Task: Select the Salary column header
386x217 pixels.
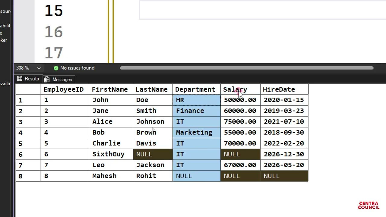Action: coord(240,90)
